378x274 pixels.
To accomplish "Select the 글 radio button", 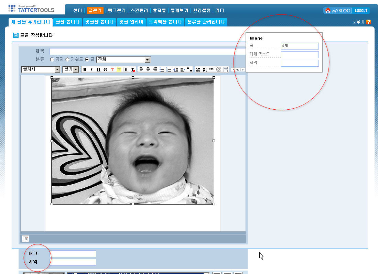I will 87,59.
